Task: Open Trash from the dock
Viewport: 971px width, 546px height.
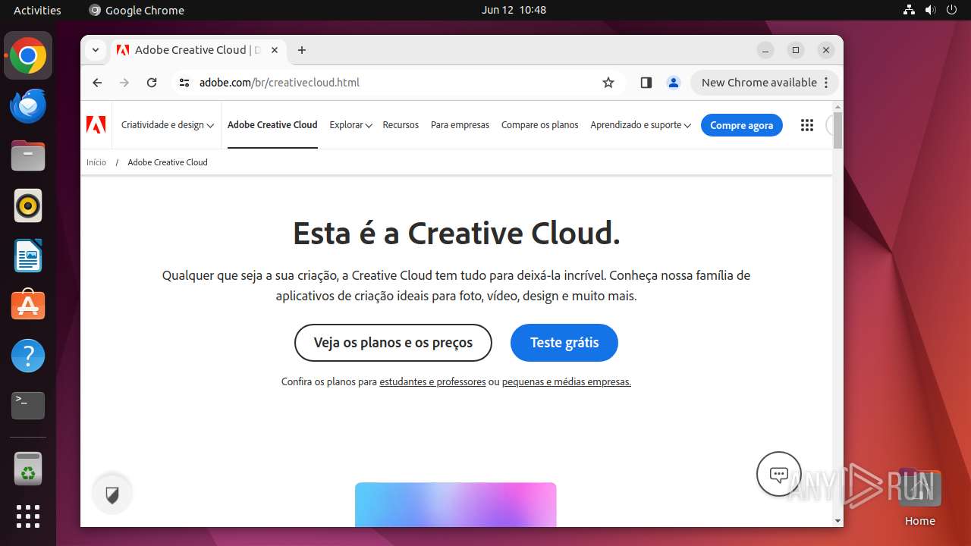Action: (x=28, y=469)
